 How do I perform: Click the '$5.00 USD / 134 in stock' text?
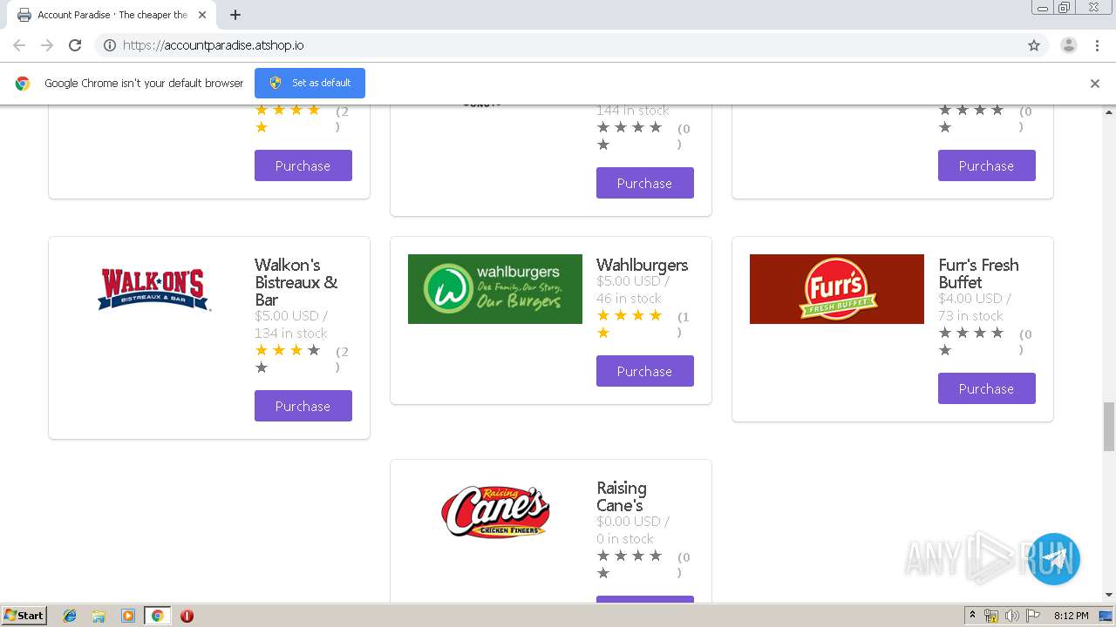[x=291, y=325]
